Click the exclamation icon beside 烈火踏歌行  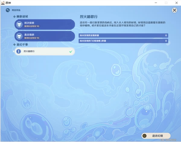[19, 52]
